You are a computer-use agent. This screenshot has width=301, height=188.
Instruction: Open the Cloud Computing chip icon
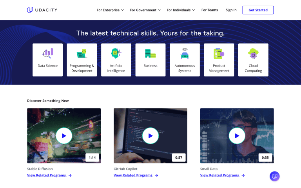point(253,53)
